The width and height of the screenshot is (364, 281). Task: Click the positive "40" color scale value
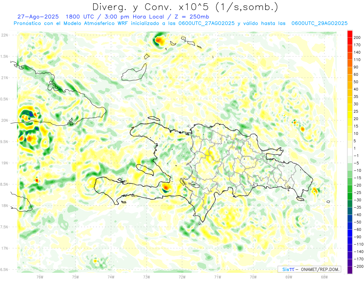(356, 89)
